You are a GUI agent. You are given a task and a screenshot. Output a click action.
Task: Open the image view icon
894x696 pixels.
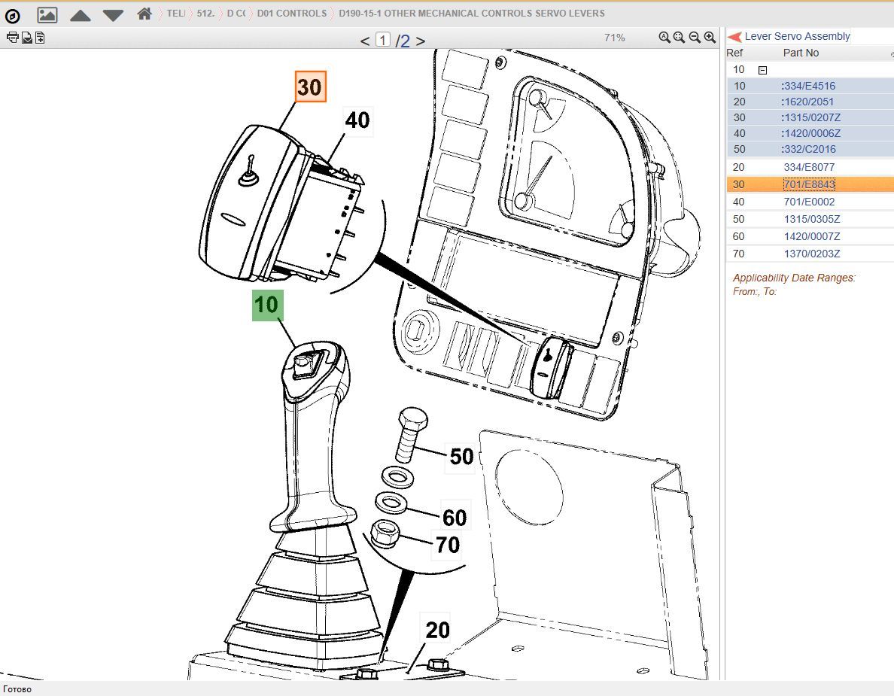click(47, 14)
